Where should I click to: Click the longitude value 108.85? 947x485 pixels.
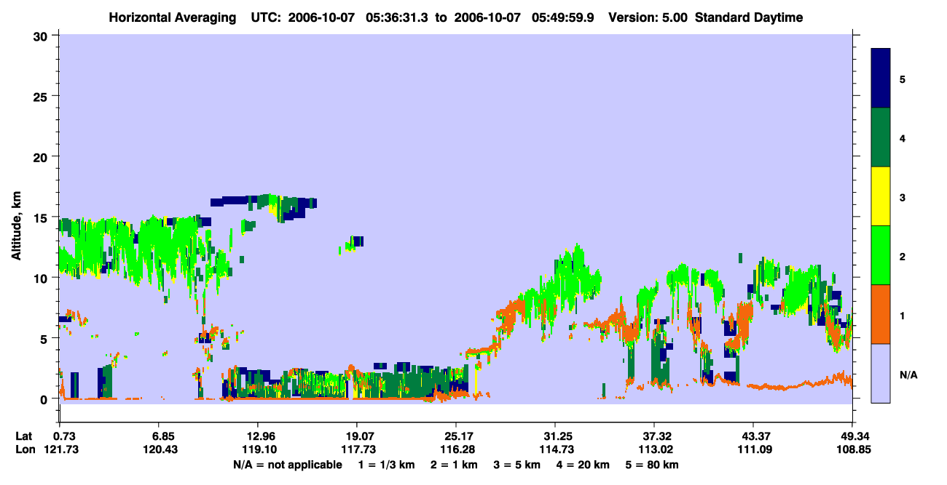coord(852,449)
